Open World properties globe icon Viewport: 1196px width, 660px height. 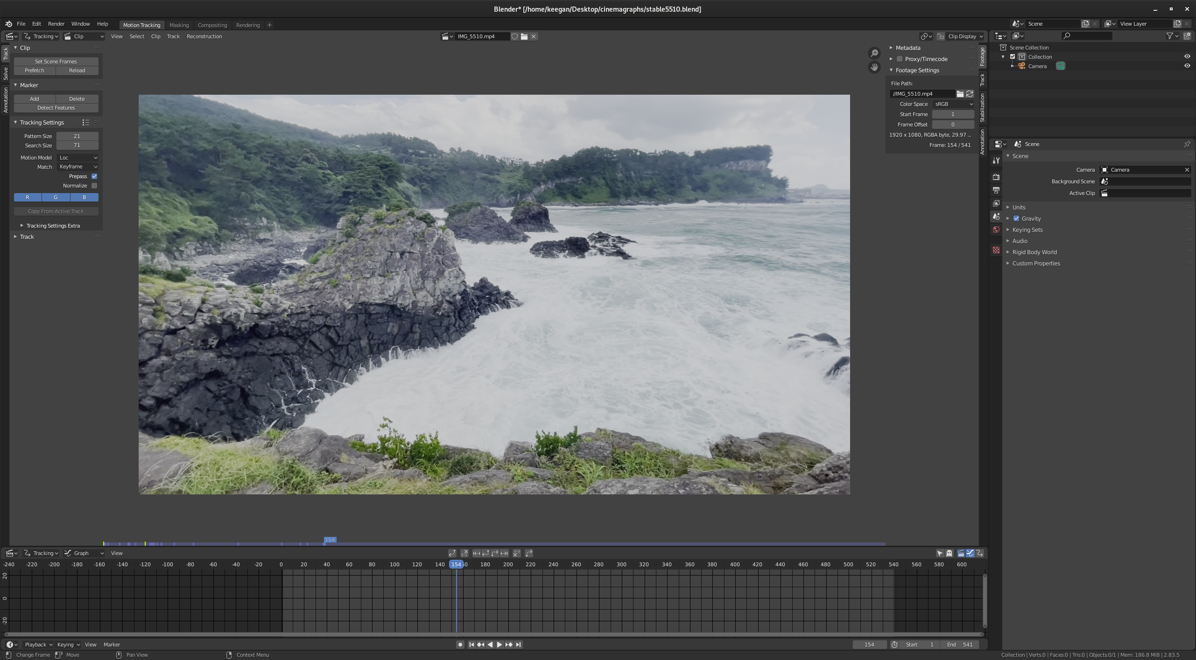[x=996, y=229]
